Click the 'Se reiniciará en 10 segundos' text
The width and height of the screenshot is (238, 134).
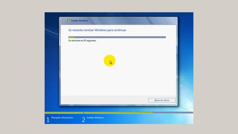click(x=82, y=41)
